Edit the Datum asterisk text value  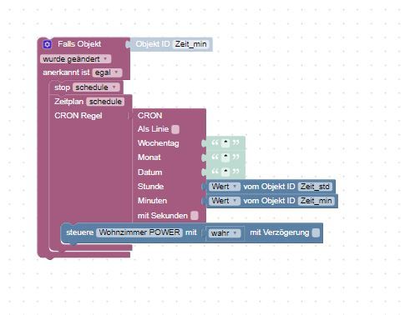(225, 172)
